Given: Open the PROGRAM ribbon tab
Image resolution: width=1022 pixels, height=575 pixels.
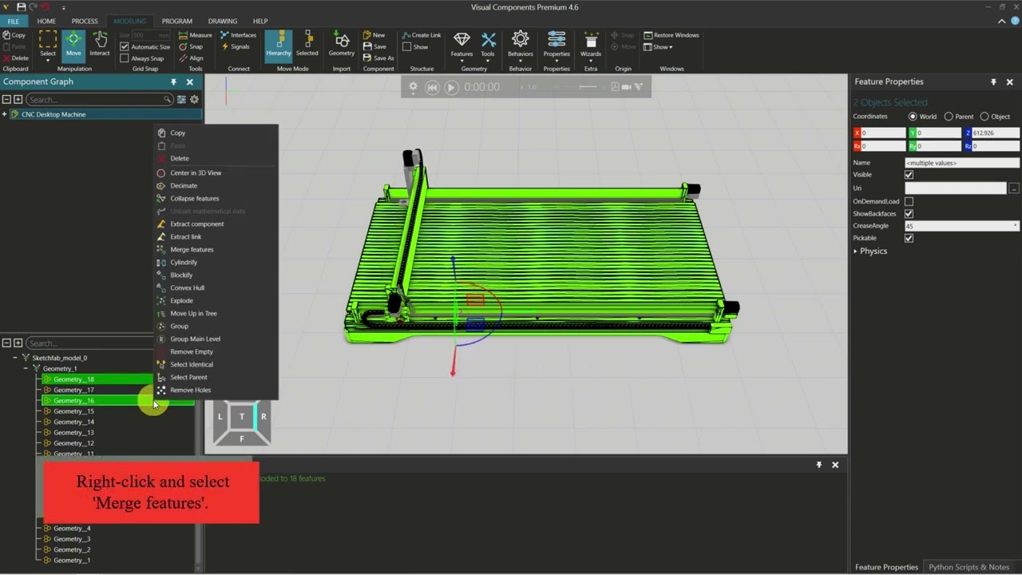Looking at the screenshot, I should (x=176, y=21).
